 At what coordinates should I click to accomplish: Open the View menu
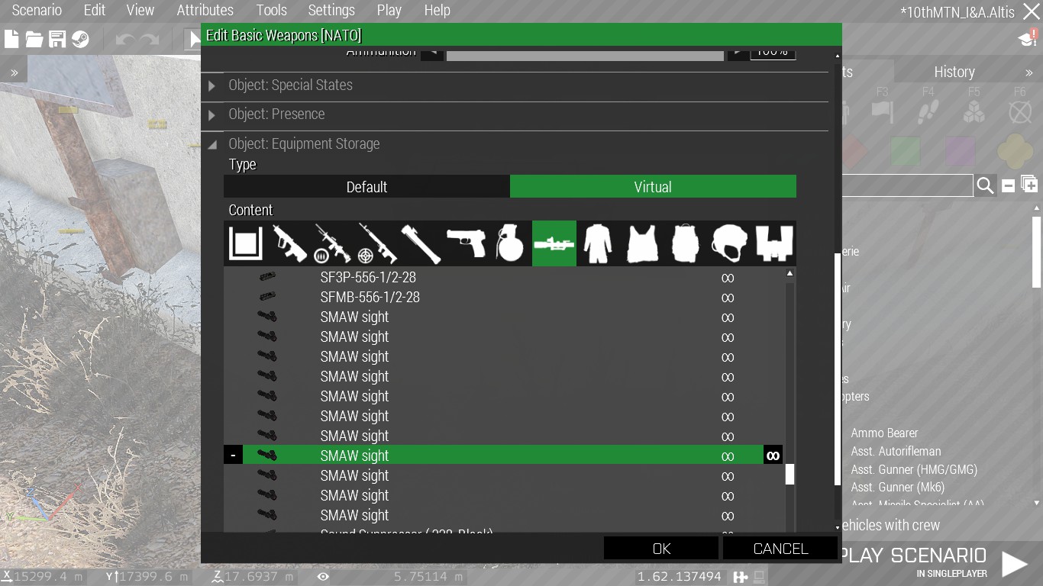pyautogui.click(x=140, y=11)
